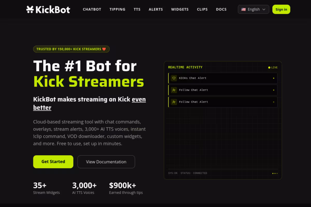The image size is (311, 207).
Task: Click the 'SYS:OK' status text
Action: tap(173, 173)
